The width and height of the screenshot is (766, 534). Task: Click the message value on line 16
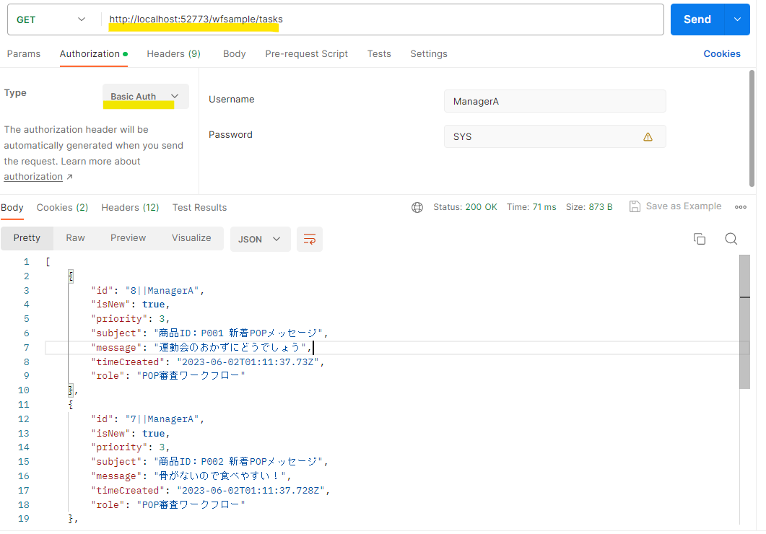pyautogui.click(x=219, y=476)
